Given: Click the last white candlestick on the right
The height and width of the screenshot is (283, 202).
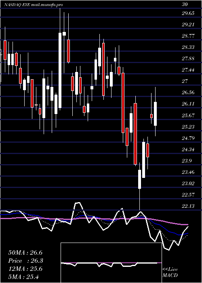Looking at the screenshot, I should tap(155, 114).
